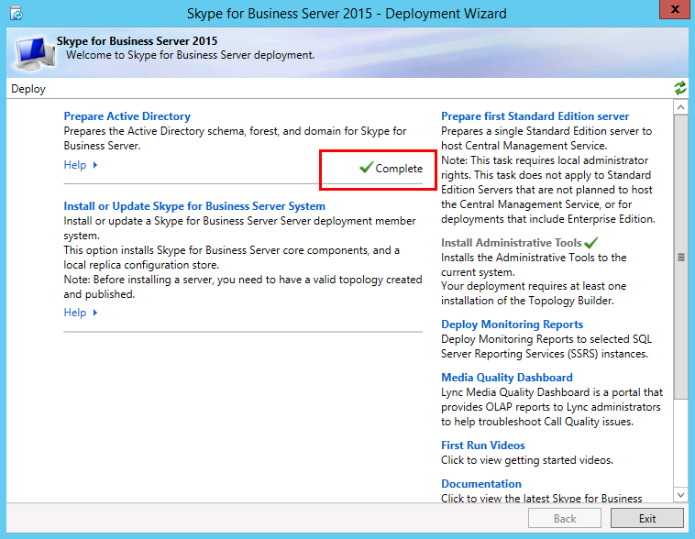Click the computer monitor logo in the header
The width and height of the screenshot is (695, 539).
pyautogui.click(x=35, y=53)
